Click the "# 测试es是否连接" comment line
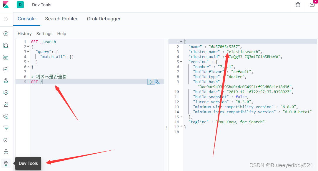 49,77
